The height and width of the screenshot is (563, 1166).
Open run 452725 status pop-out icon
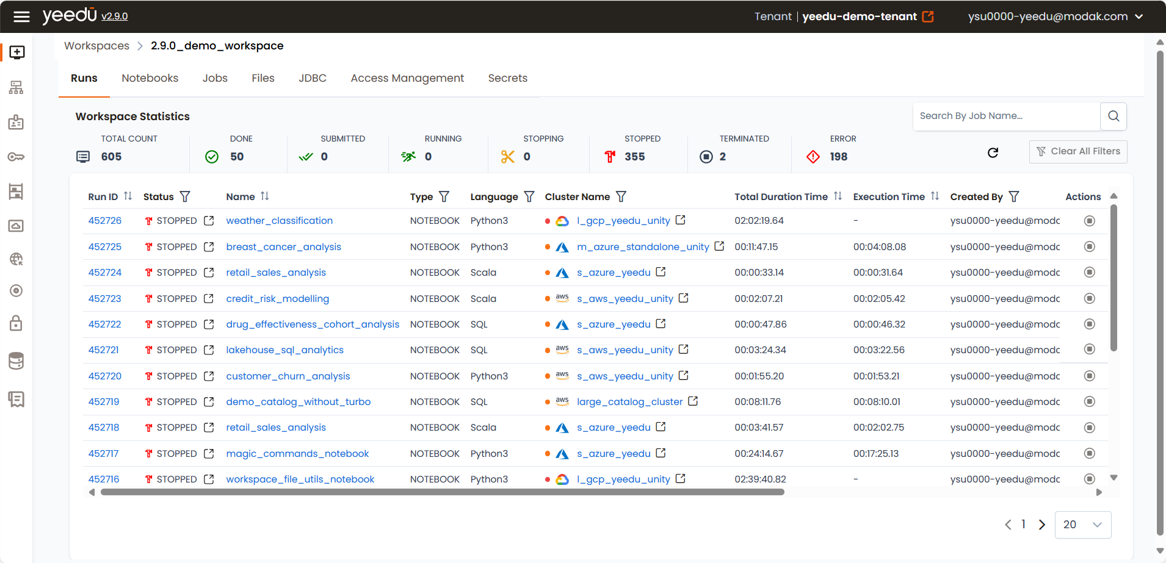209,247
